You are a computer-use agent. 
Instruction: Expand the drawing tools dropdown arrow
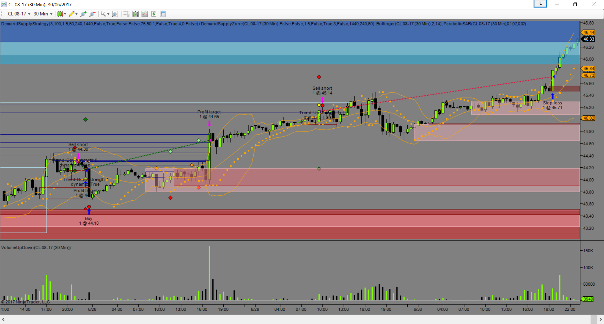coord(76,14)
